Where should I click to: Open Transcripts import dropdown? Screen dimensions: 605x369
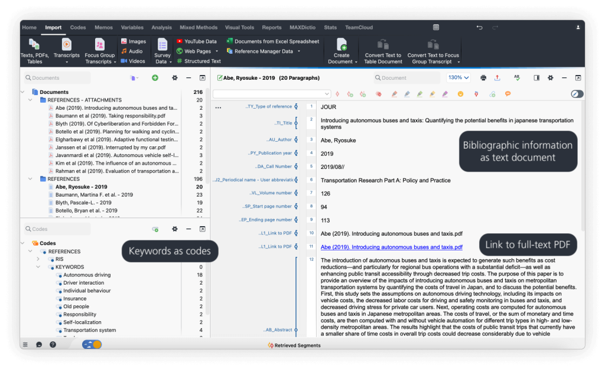66,61
